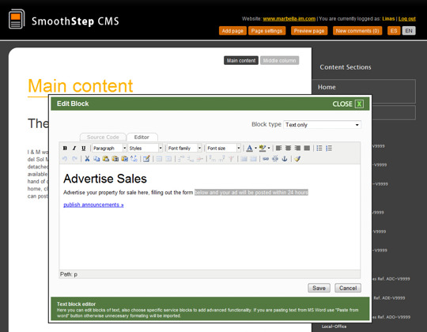The width and height of the screenshot is (427, 332).
Task: Insert a bulleted list
Action: pos(319,148)
